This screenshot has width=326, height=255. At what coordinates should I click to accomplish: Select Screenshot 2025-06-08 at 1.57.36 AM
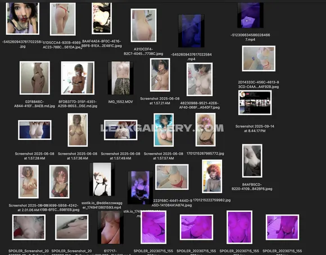click(x=78, y=130)
